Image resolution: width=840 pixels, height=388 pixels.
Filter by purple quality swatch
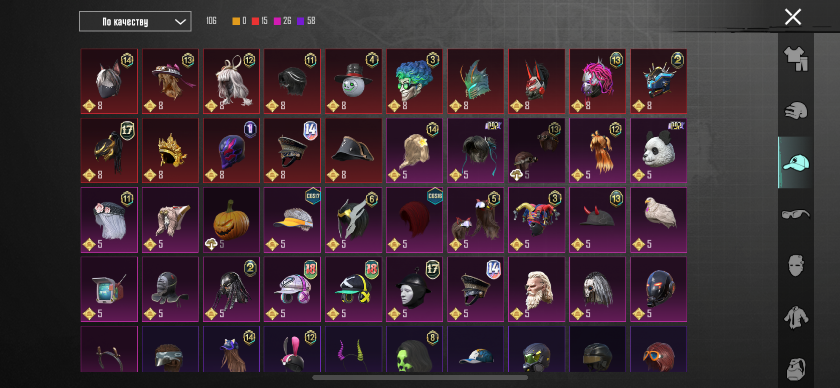pos(300,21)
